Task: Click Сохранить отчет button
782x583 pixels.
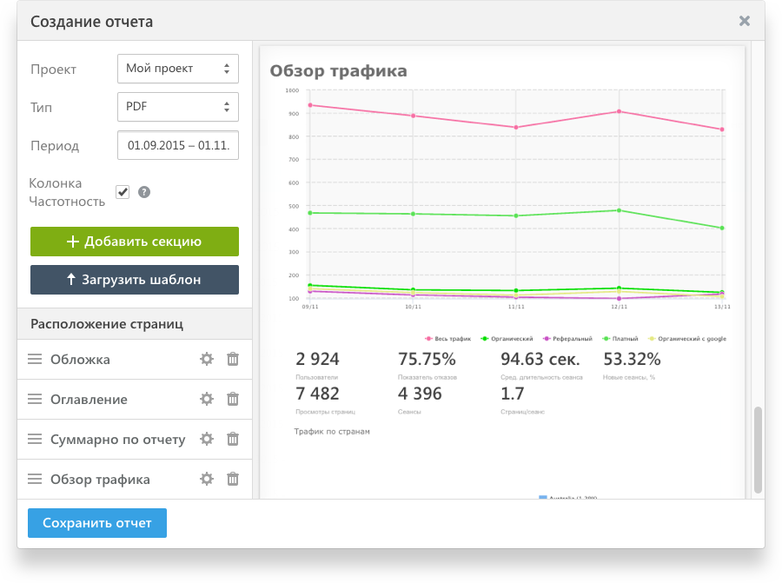Action: (97, 523)
